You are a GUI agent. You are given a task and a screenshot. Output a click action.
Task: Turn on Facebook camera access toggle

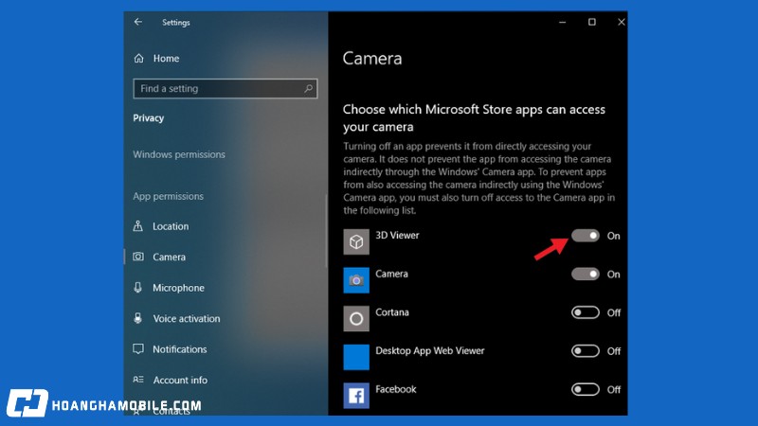[586, 389]
